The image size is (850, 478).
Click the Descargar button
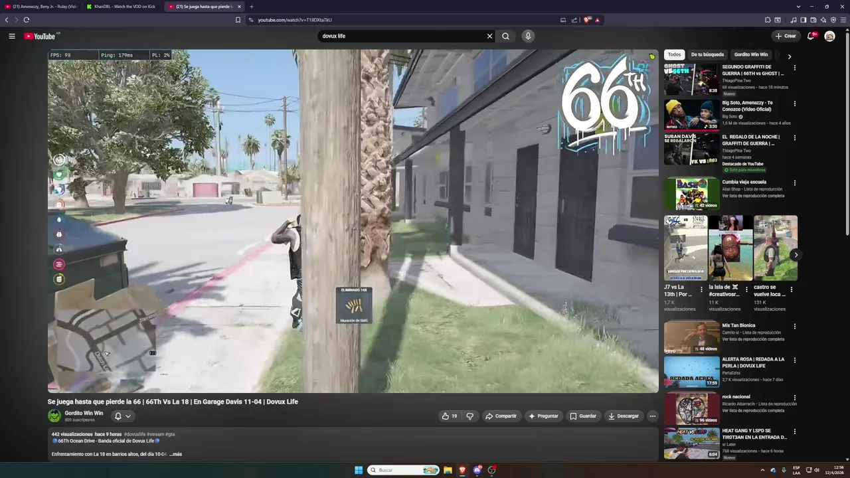[x=624, y=416]
